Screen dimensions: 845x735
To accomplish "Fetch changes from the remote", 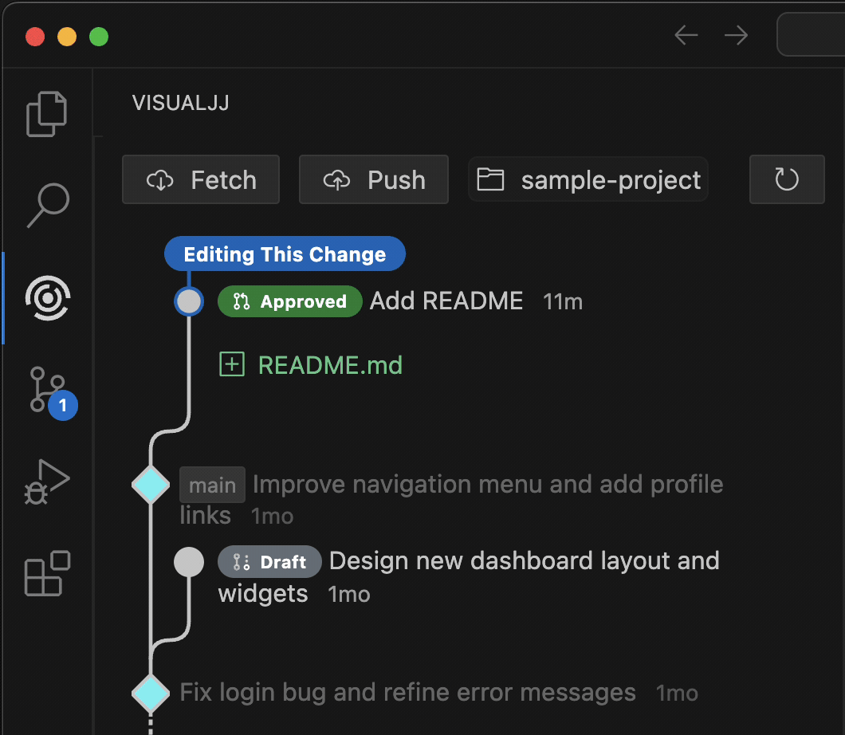I will [200, 179].
